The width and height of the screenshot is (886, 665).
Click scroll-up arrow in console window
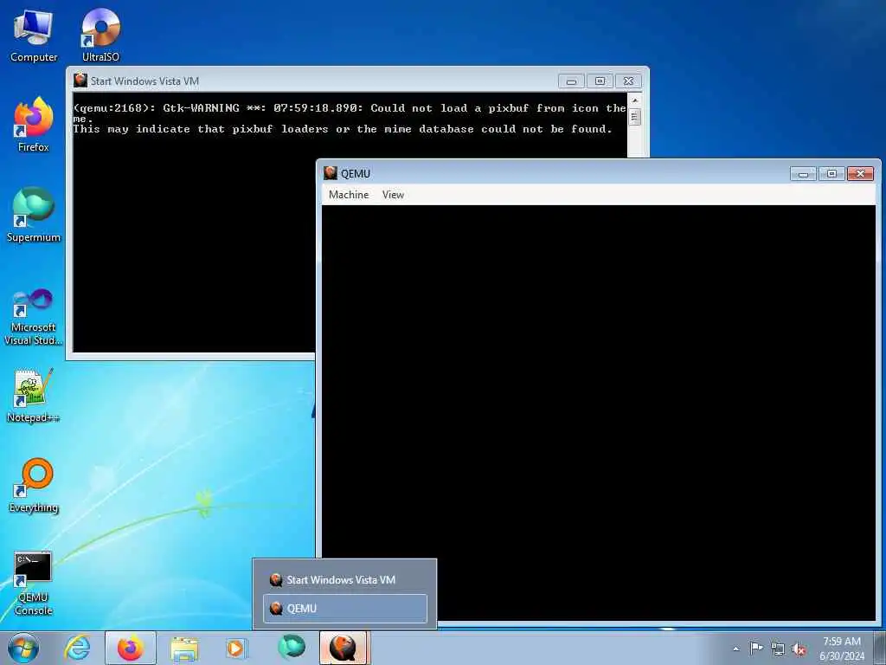tap(635, 100)
